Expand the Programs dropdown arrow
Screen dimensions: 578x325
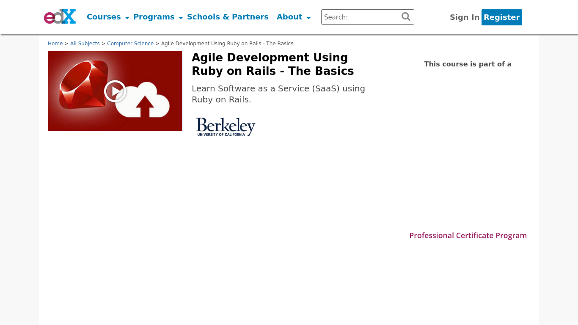[181, 18]
